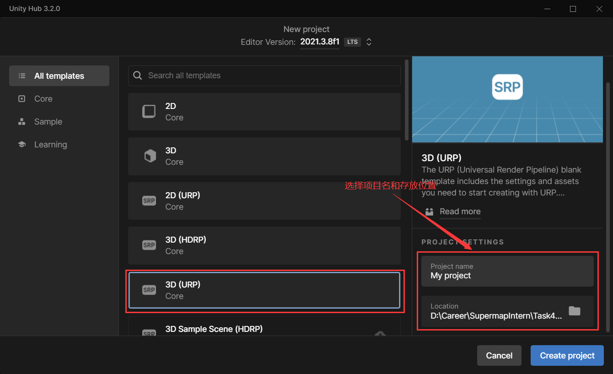Click the 3D template cube icon
613x374 pixels.
(x=150, y=157)
